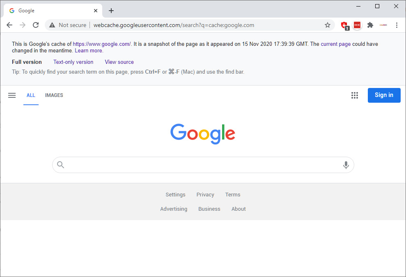This screenshot has width=406, height=277.
Task: Click the browser forward arrow
Action: [23, 25]
